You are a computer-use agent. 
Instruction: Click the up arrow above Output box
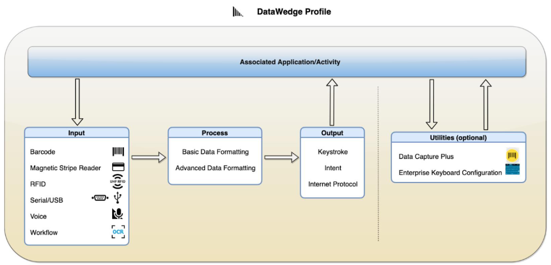coord(333,102)
